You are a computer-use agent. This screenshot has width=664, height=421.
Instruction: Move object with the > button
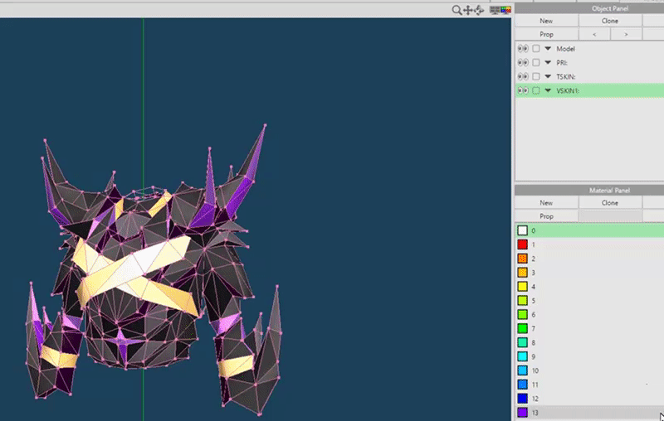click(x=626, y=34)
